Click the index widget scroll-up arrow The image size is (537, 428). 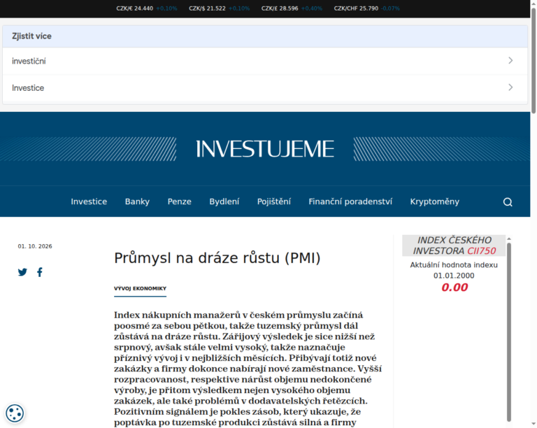coord(509,238)
